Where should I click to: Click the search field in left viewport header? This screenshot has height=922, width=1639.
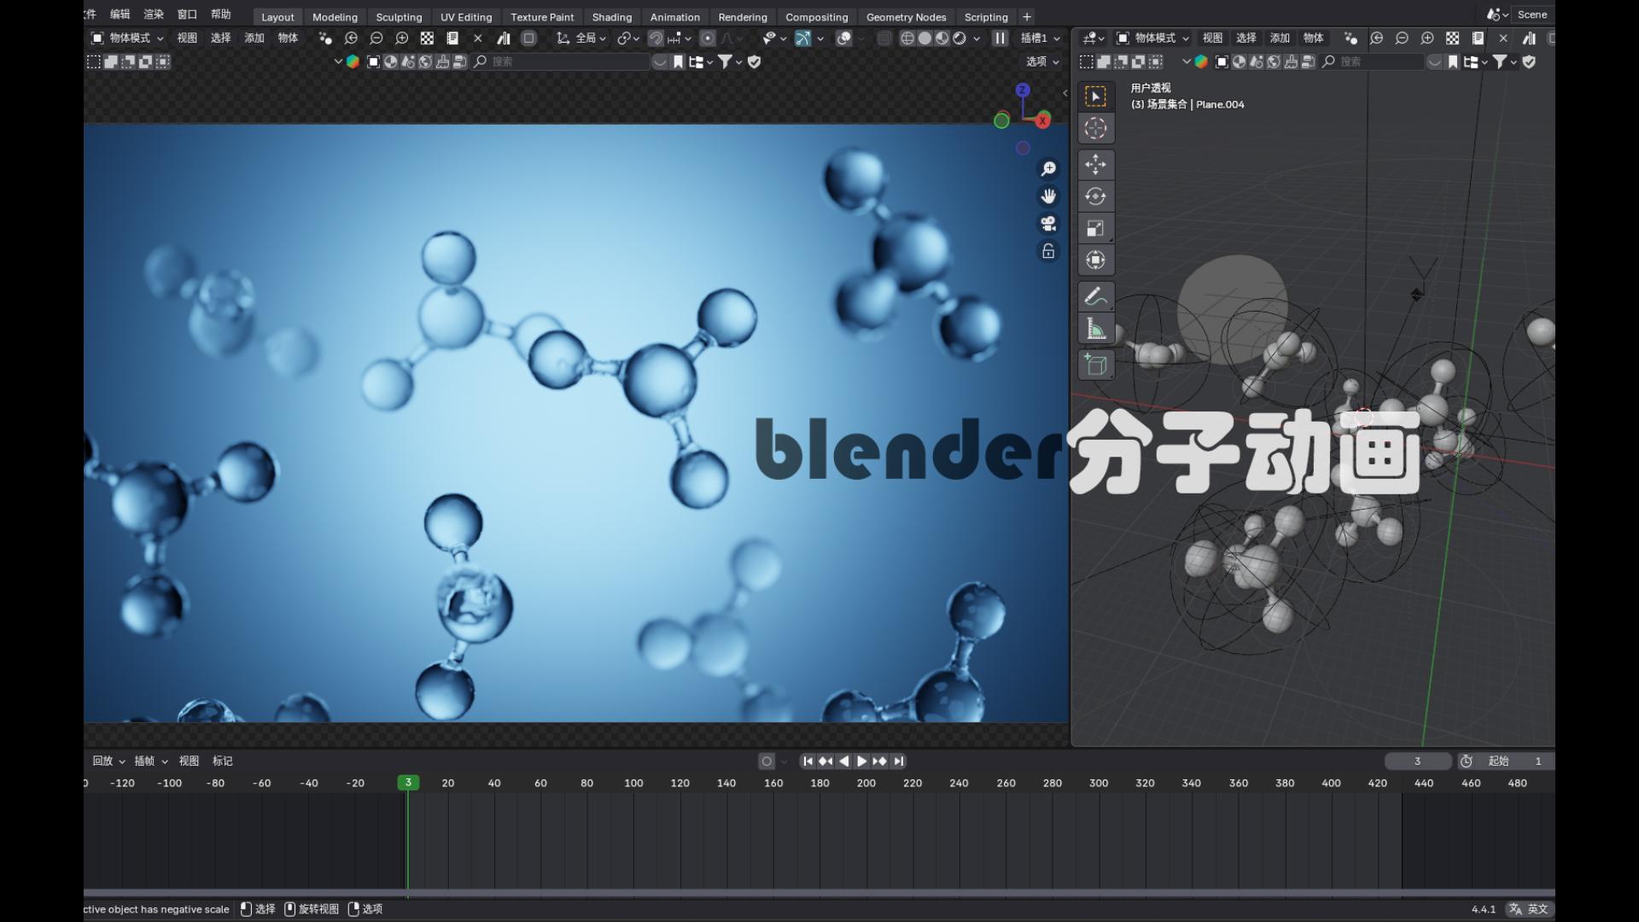pyautogui.click(x=560, y=61)
